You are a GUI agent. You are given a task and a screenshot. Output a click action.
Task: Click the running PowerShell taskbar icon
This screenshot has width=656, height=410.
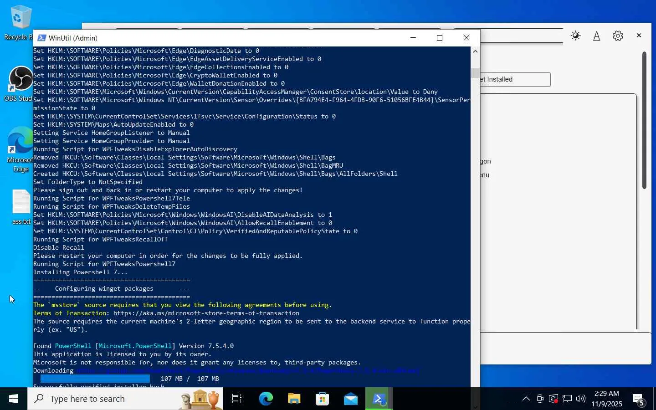coord(379,399)
